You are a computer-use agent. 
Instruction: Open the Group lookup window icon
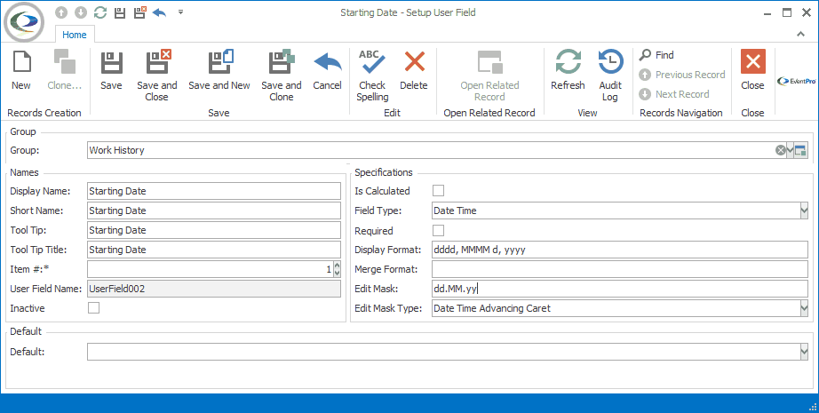(x=800, y=150)
